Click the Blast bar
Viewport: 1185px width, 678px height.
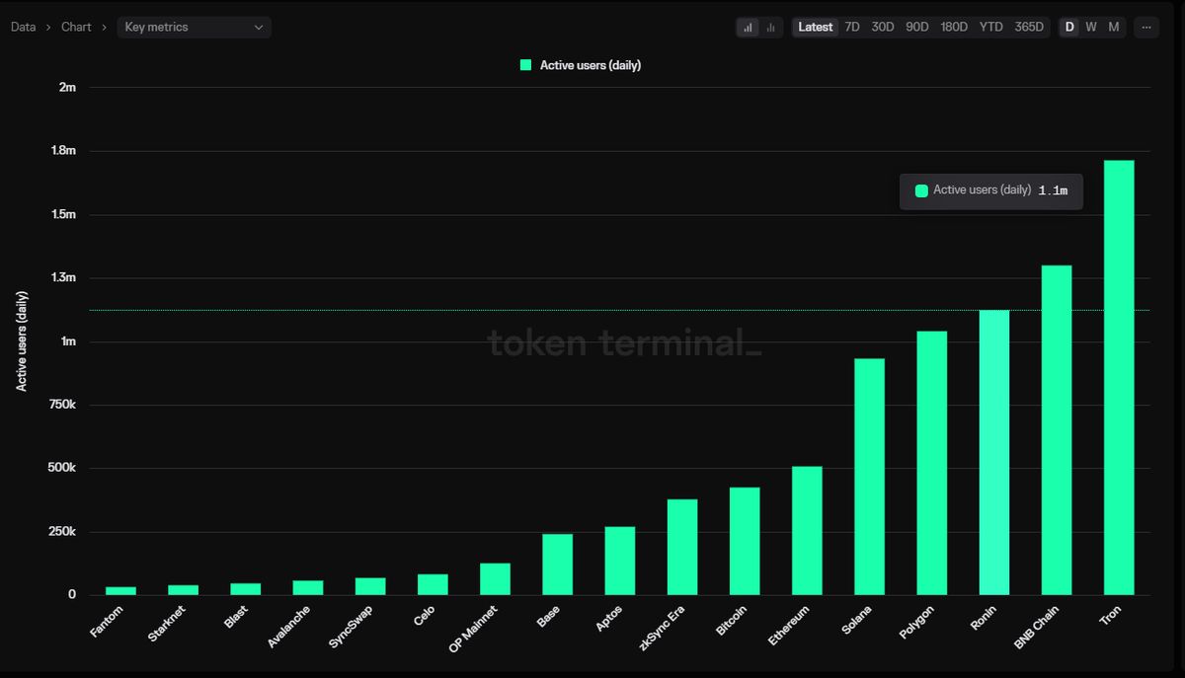tap(246, 589)
